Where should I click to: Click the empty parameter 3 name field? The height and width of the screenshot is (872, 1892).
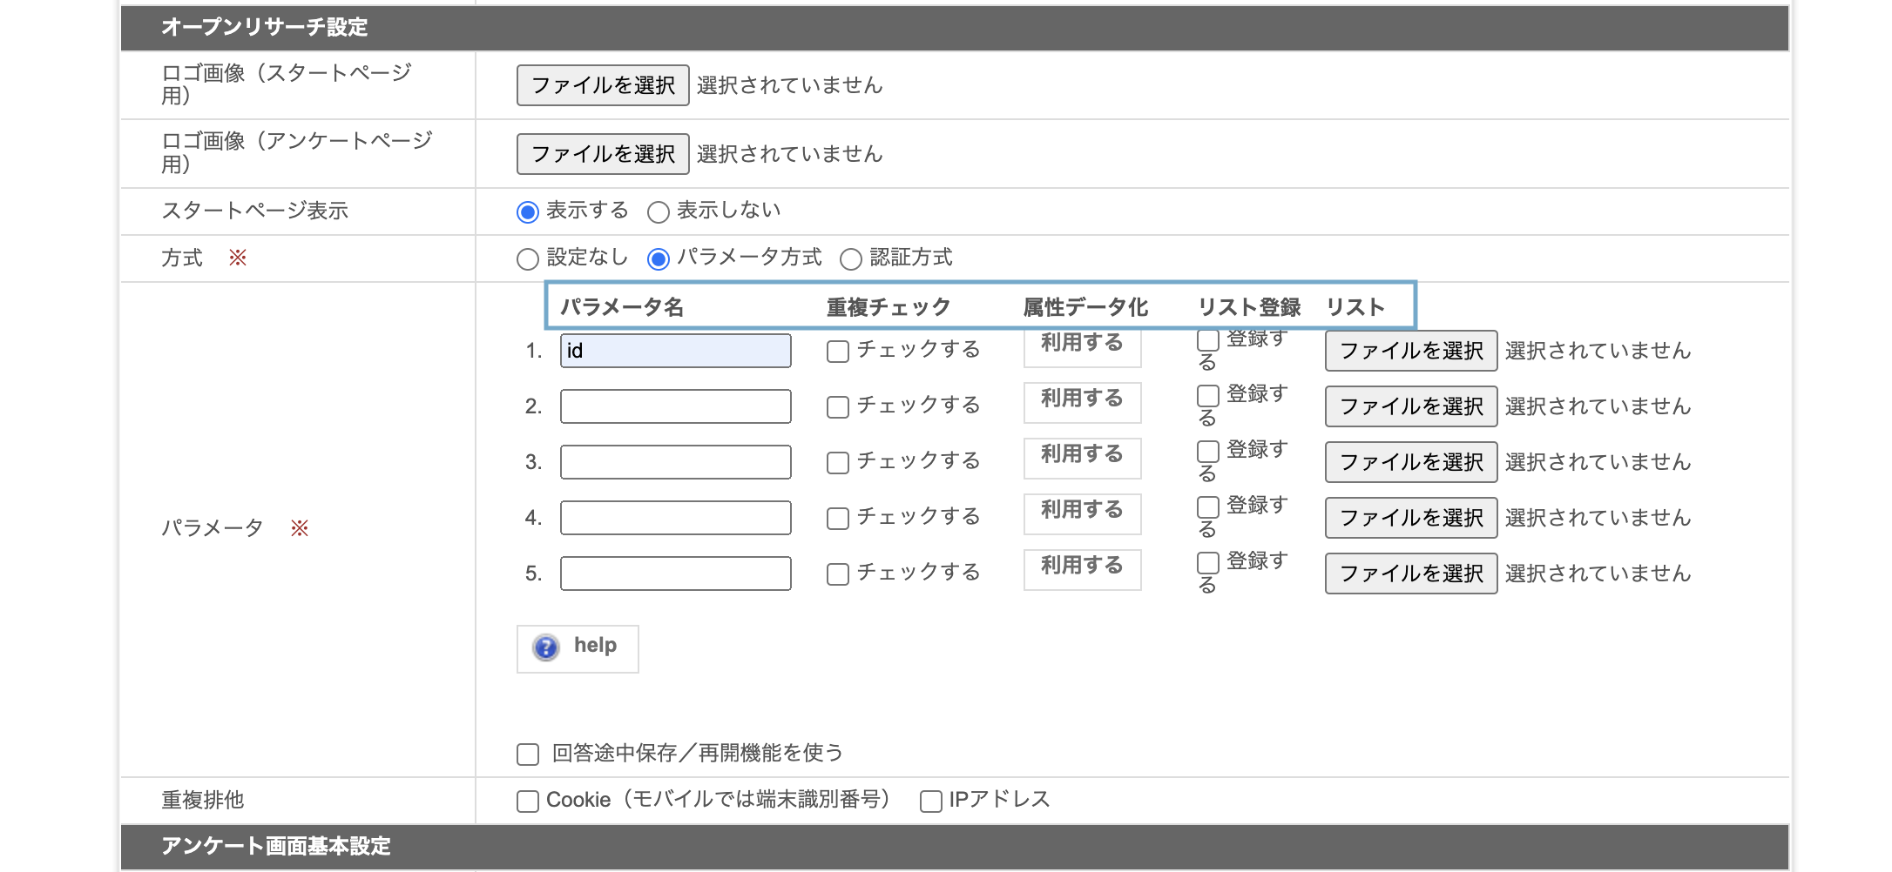pyautogui.click(x=675, y=461)
